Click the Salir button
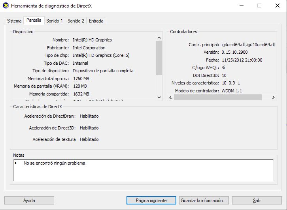 tap(257, 200)
